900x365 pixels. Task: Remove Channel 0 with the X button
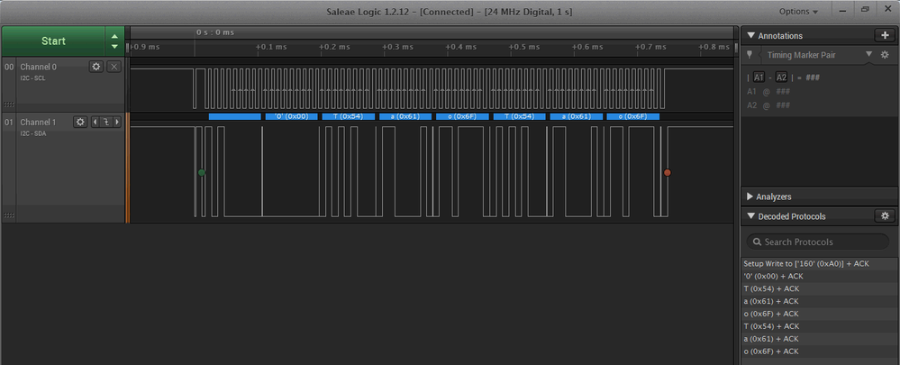[x=114, y=67]
